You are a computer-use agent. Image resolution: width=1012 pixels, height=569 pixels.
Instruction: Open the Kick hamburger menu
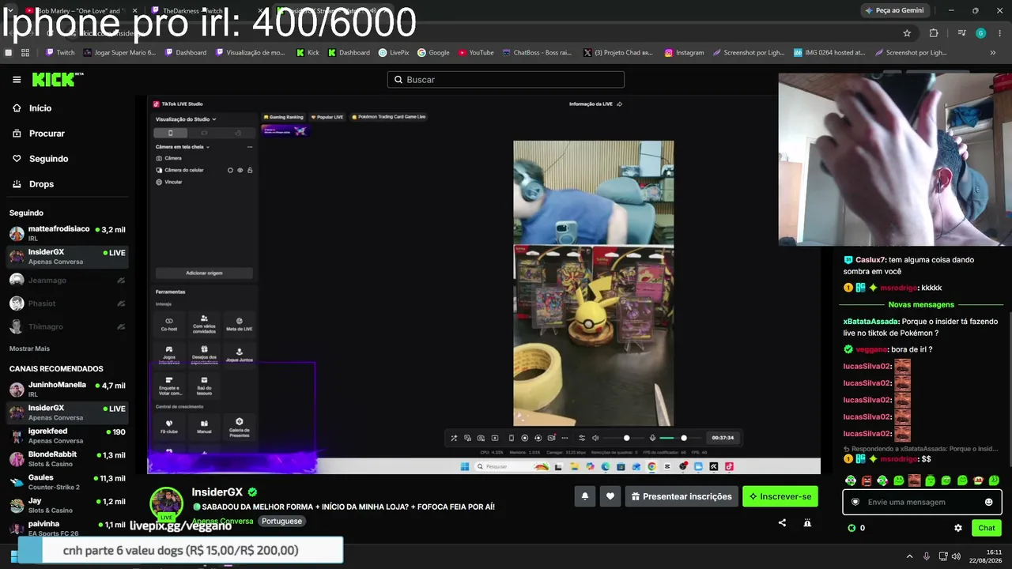click(x=17, y=80)
